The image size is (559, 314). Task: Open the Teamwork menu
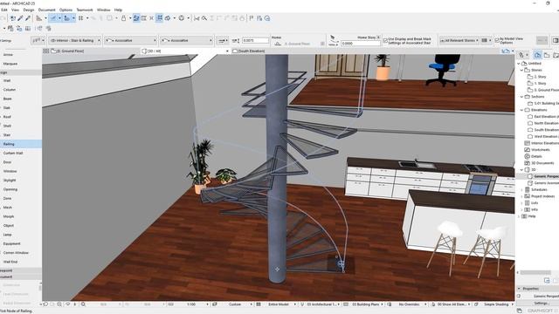click(x=85, y=10)
